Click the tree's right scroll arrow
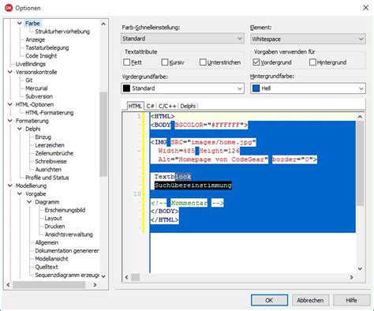Image resolution: width=374 pixels, height=311 pixels. (x=95, y=285)
